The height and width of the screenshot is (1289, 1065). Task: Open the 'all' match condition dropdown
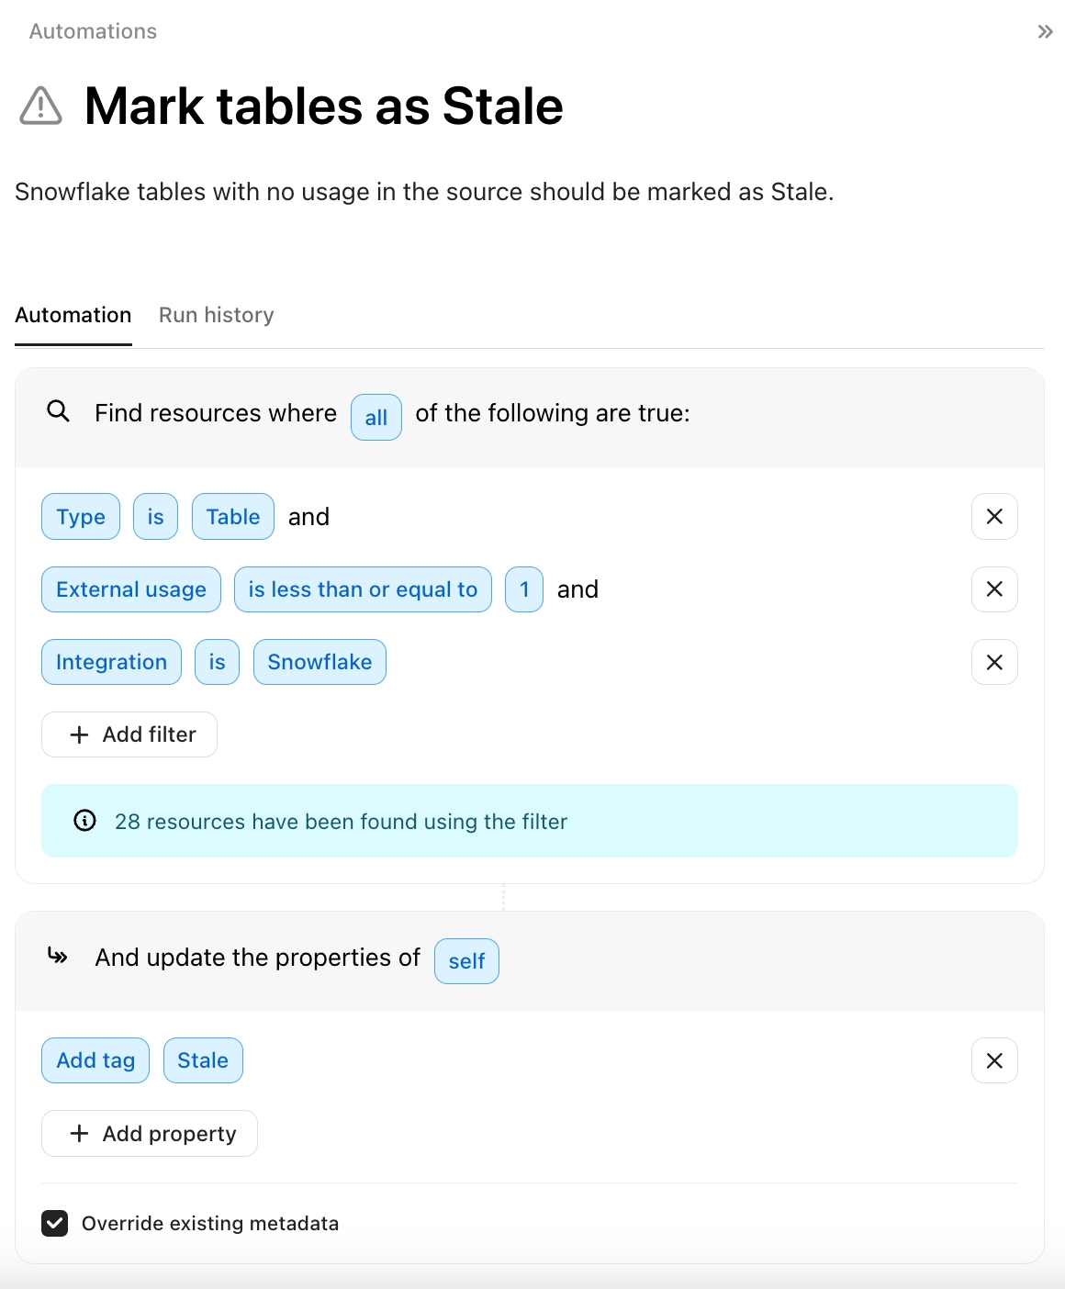tap(376, 418)
